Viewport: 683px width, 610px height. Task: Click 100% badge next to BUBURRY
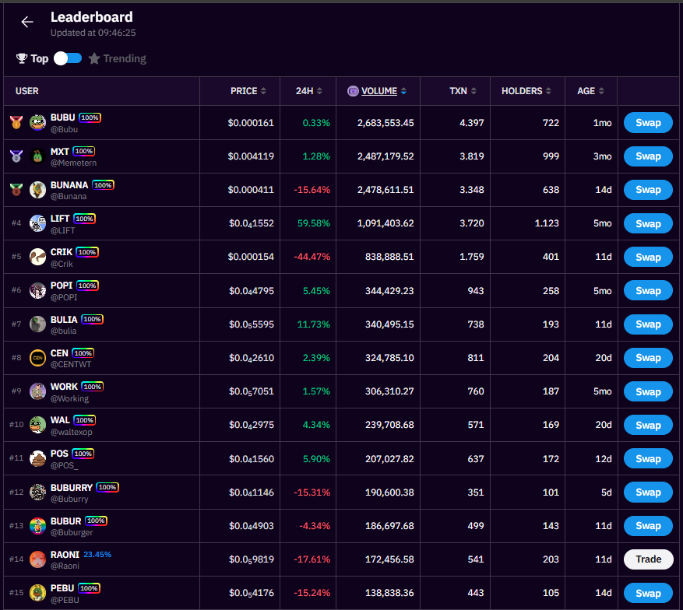(x=107, y=487)
